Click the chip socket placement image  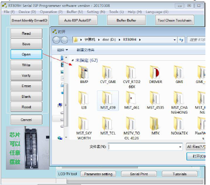point(28,148)
